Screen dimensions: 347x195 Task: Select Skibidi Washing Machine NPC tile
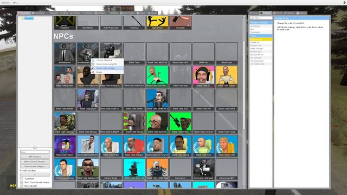tap(88, 146)
